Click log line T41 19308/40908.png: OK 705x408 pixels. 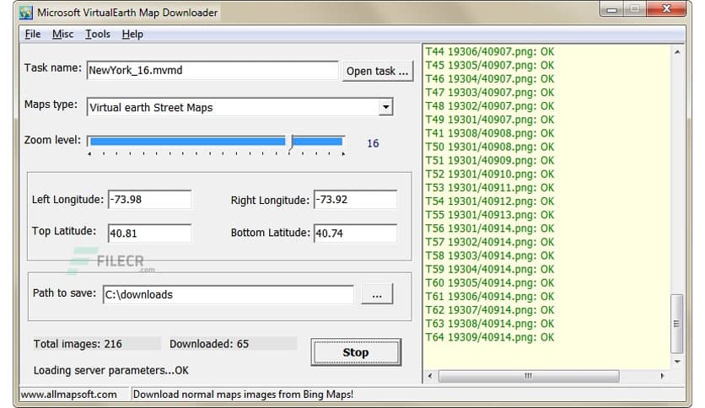coord(490,133)
